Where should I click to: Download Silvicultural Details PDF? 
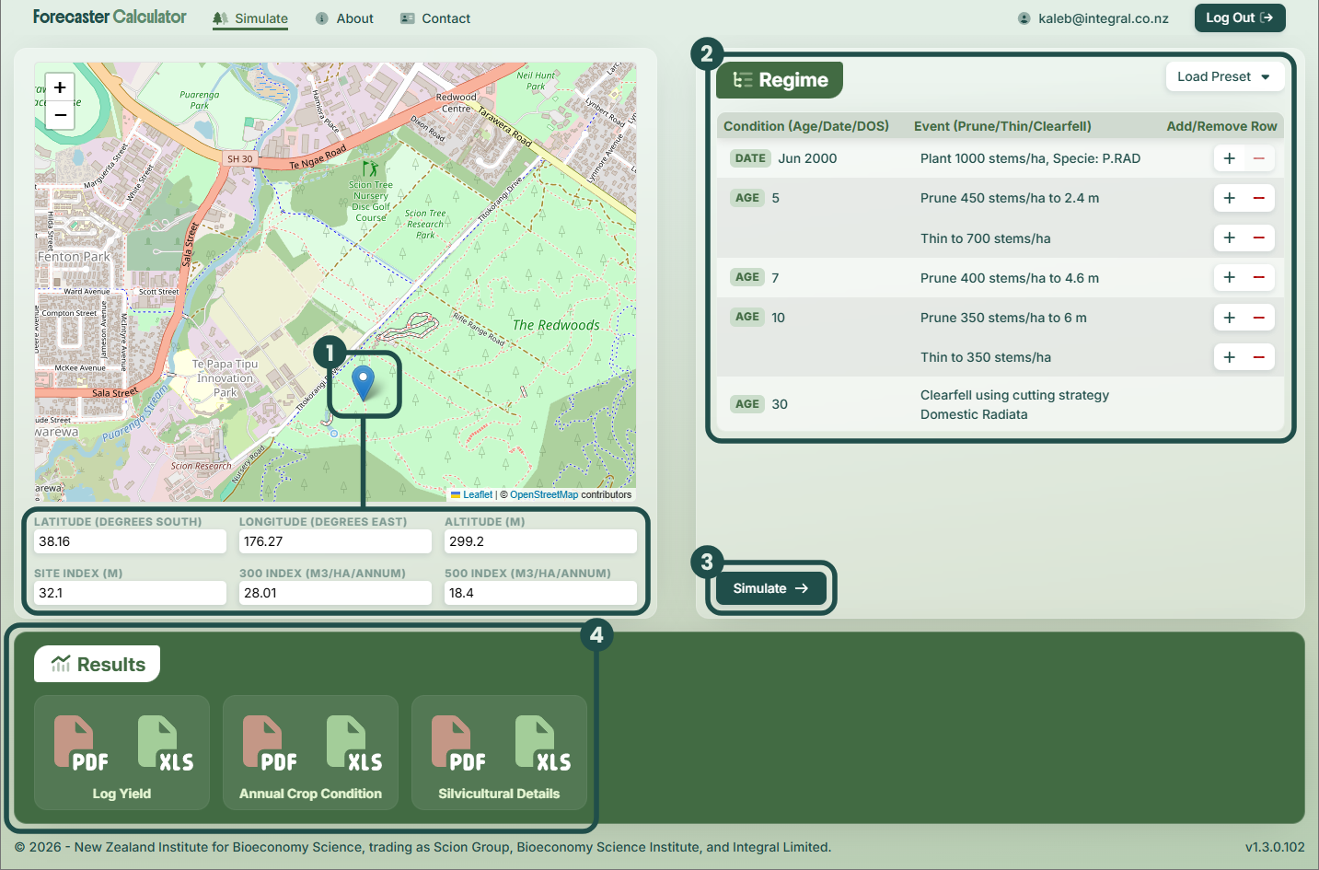point(457,743)
